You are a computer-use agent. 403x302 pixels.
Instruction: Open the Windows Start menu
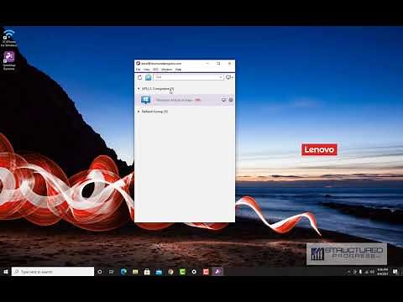point(6,272)
